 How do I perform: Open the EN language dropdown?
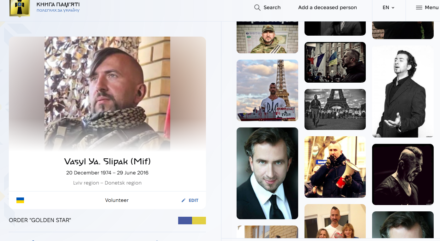click(389, 8)
